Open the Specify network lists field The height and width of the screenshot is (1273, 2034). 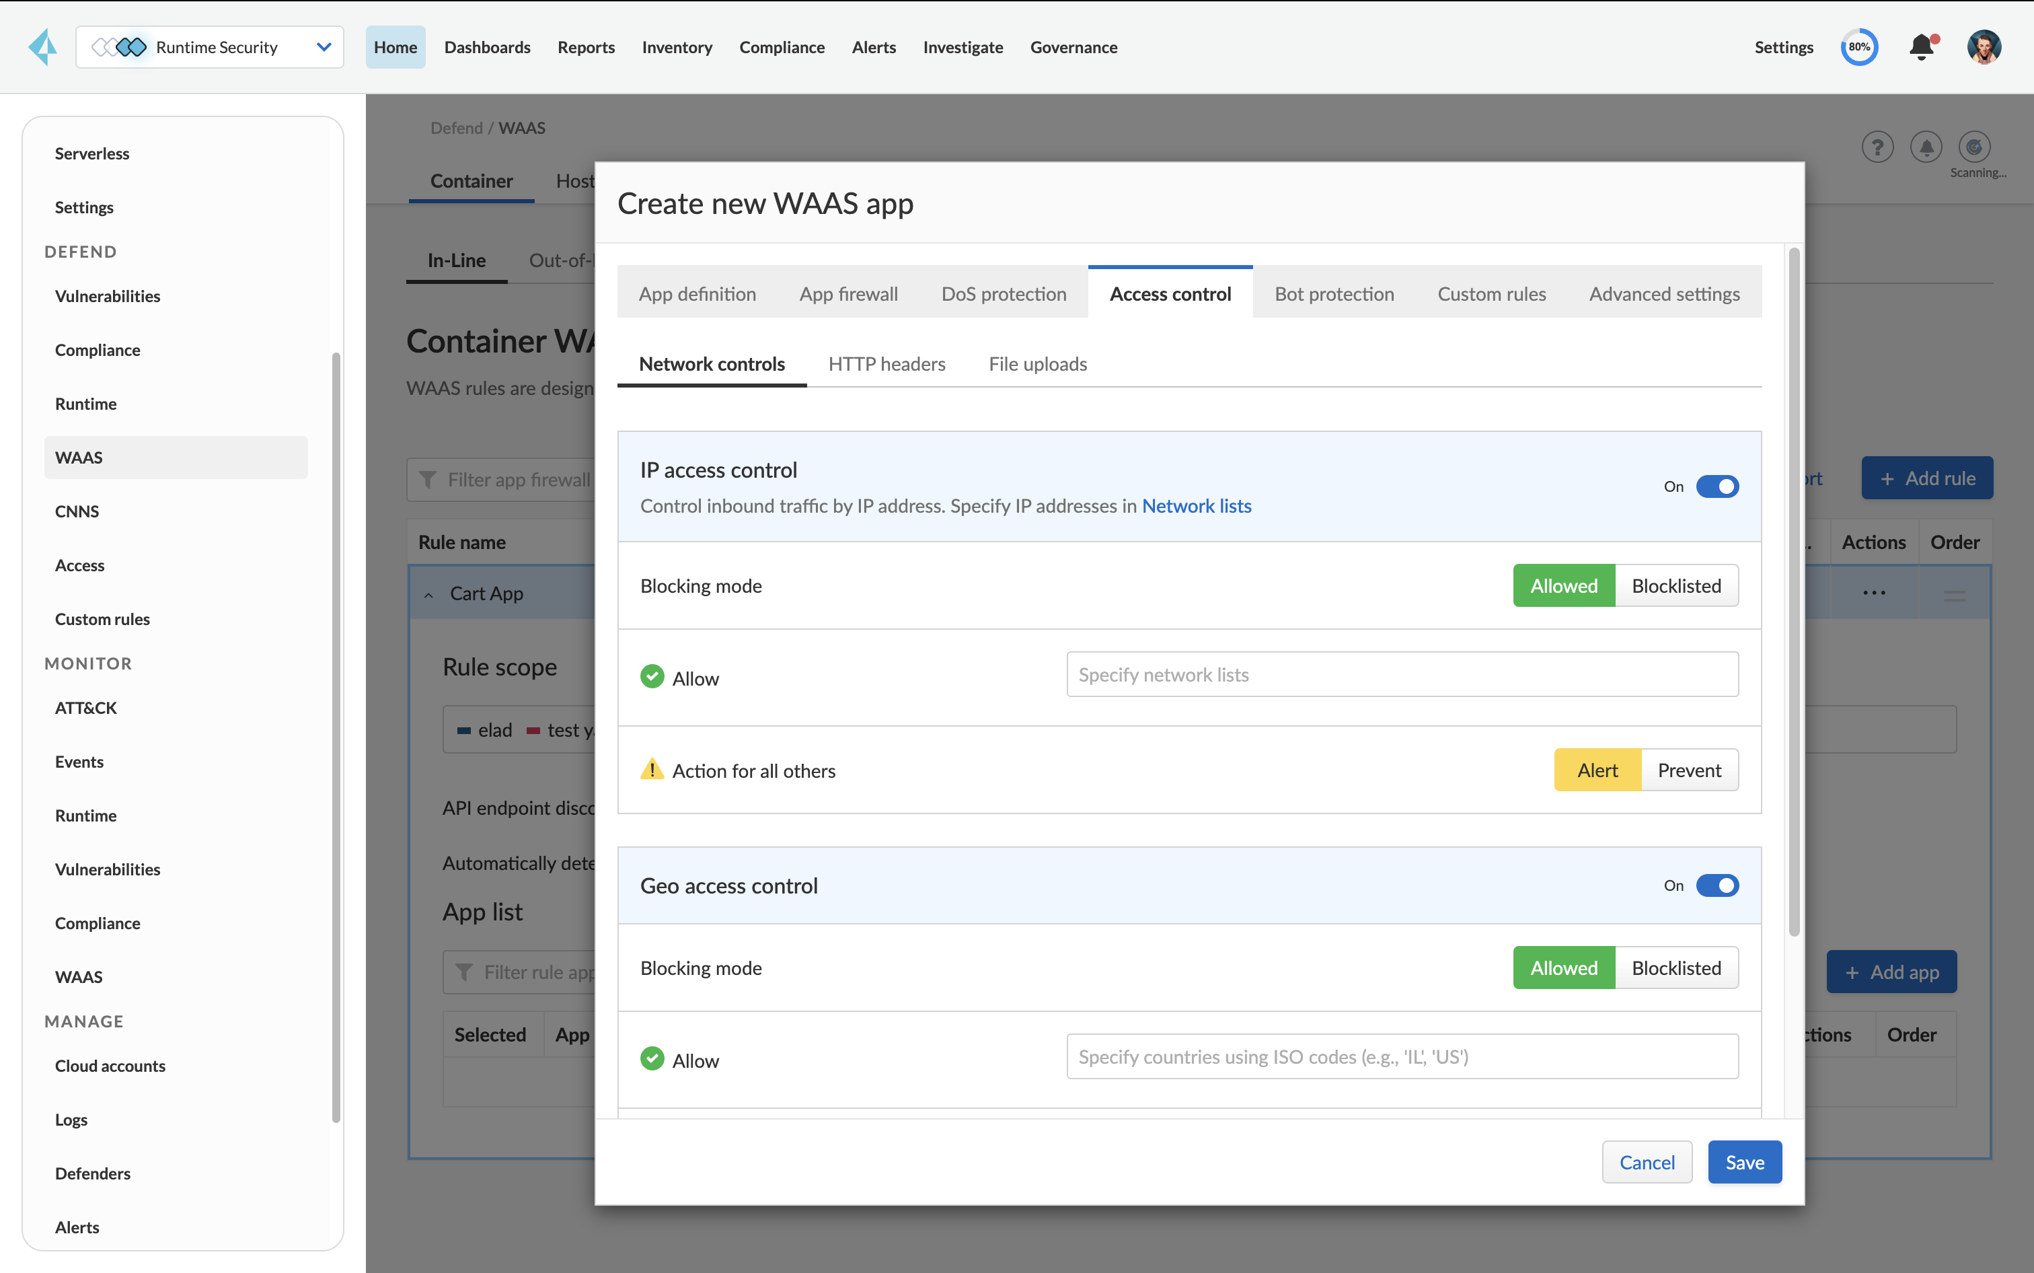pos(1401,674)
